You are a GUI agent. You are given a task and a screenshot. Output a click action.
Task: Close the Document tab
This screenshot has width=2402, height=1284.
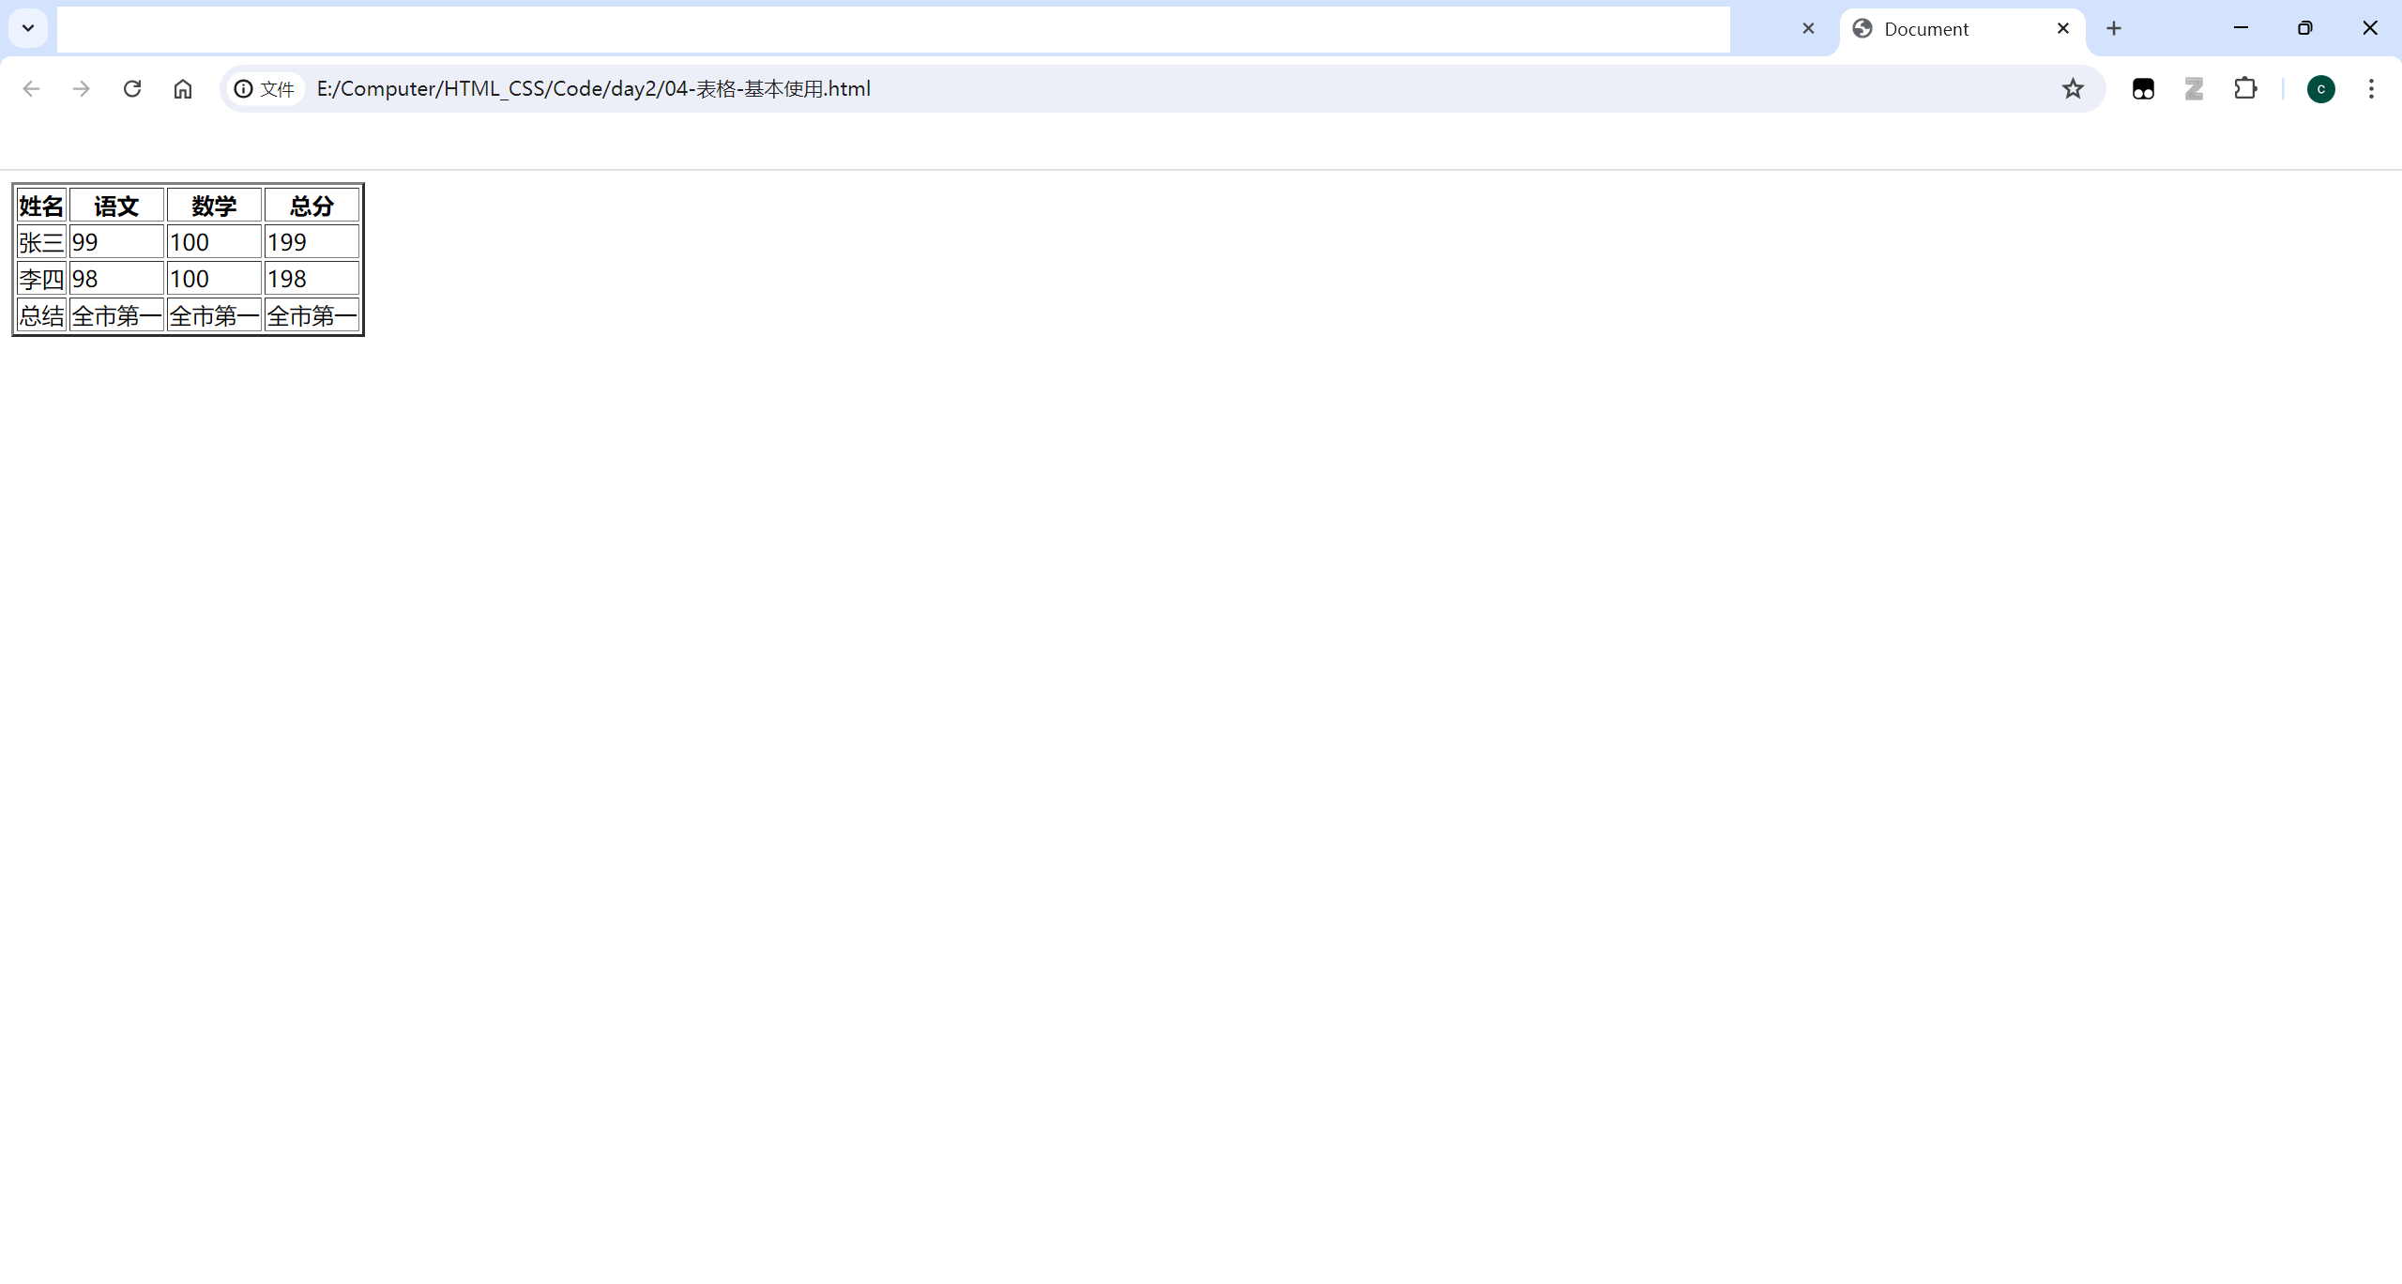click(x=2063, y=28)
